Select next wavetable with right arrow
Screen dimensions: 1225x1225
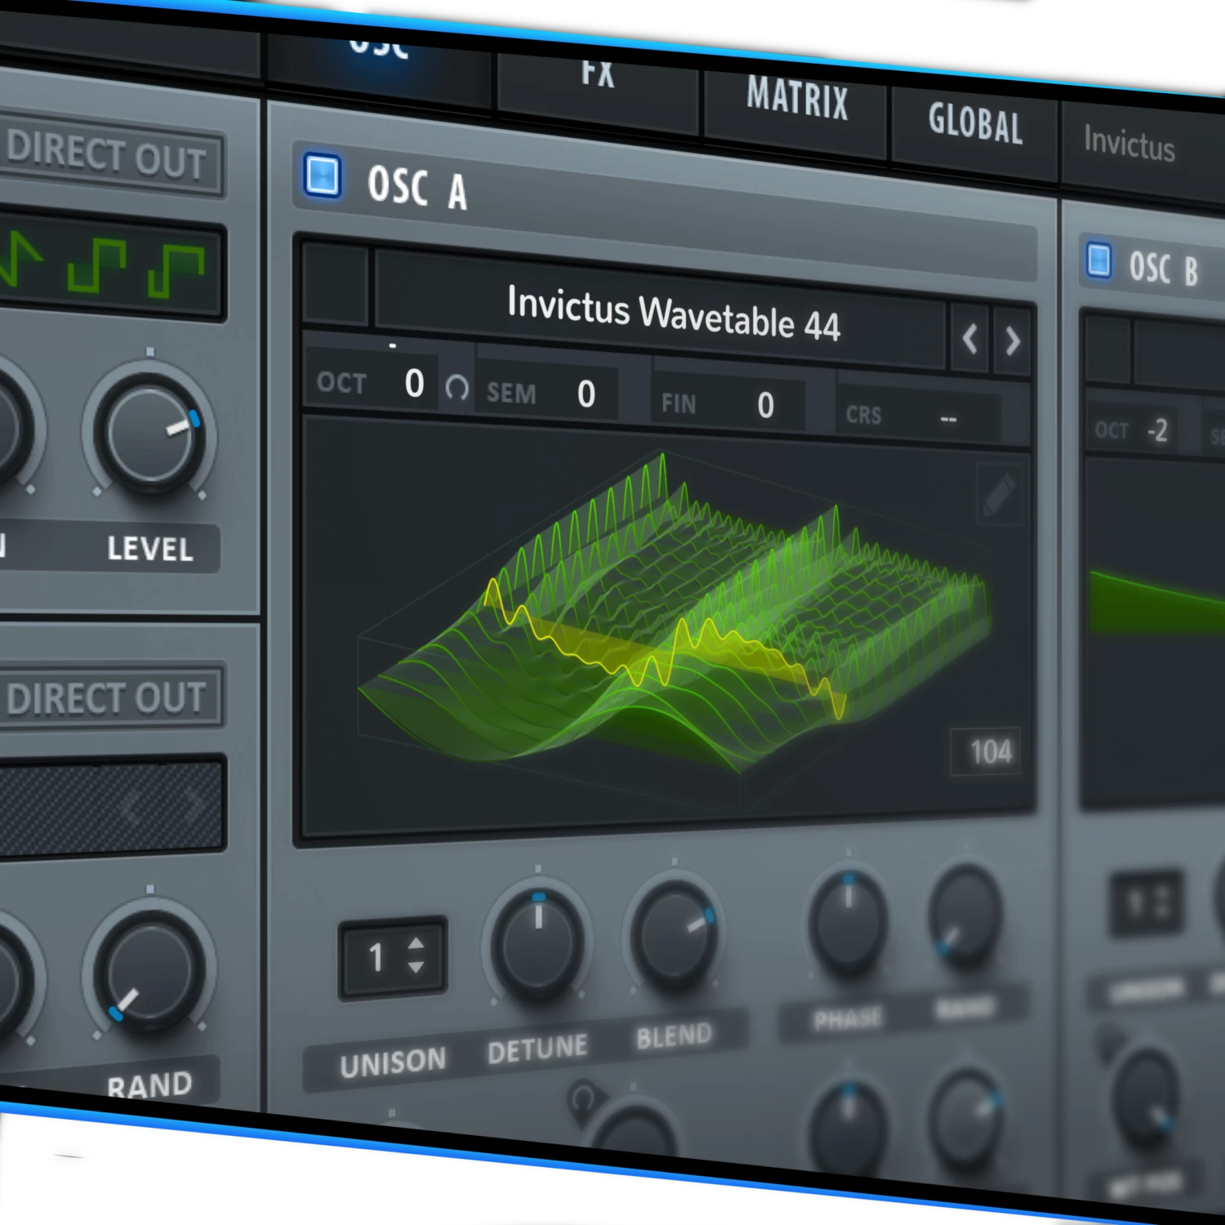[x=1013, y=341]
